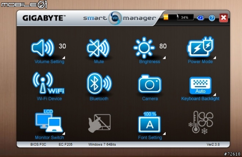Click the EC:F205 status text
This screenshot has width=242, height=157.
point(65,145)
